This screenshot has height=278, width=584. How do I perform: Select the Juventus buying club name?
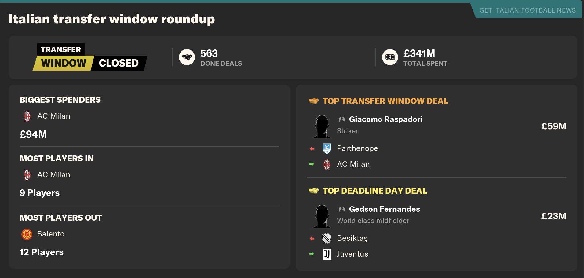pos(352,254)
